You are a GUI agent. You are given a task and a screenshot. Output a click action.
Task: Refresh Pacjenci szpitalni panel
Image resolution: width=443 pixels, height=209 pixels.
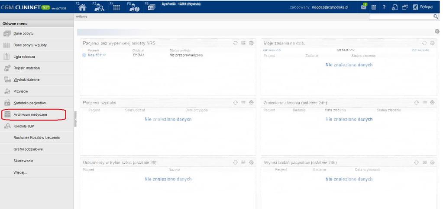coord(235,103)
